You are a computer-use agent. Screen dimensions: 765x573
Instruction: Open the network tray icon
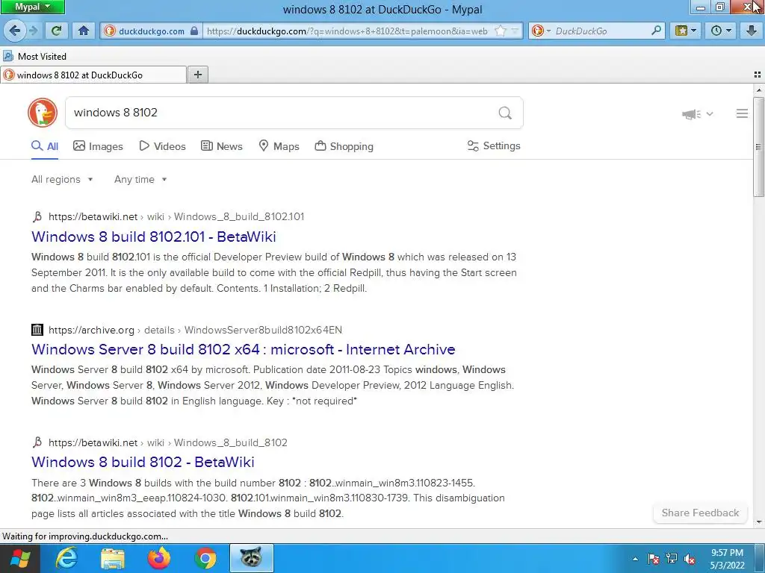(672, 559)
